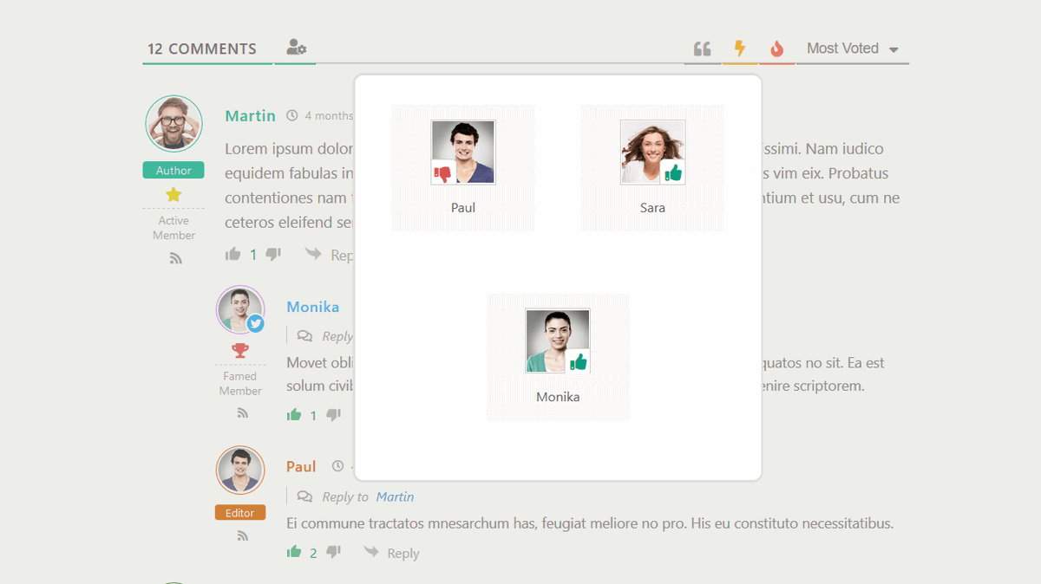Screen dimensions: 1041x584
Task: Upvote Monika's comment
Action: click(293, 414)
